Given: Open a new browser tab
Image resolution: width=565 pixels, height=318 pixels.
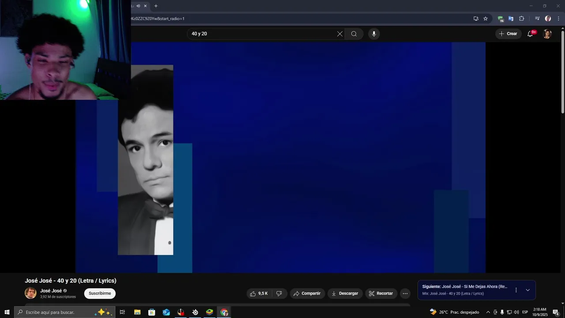Looking at the screenshot, I should pos(156,6).
